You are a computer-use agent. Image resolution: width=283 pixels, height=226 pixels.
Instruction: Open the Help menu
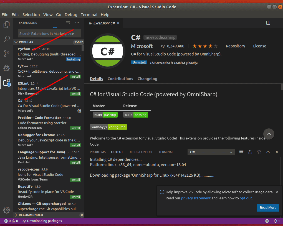pyautogui.click(x=105, y=15)
